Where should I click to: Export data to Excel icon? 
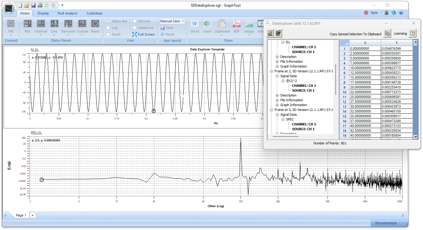click(x=207, y=24)
